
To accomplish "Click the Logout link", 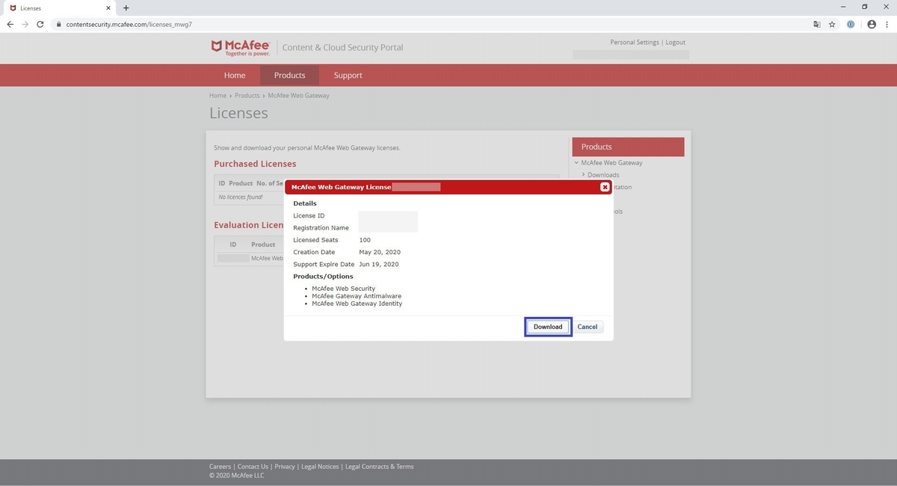I will click(x=675, y=42).
